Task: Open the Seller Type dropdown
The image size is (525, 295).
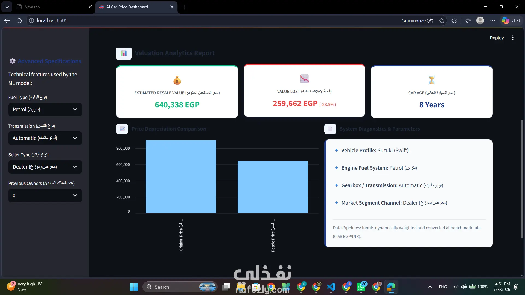Action: [x=45, y=167]
